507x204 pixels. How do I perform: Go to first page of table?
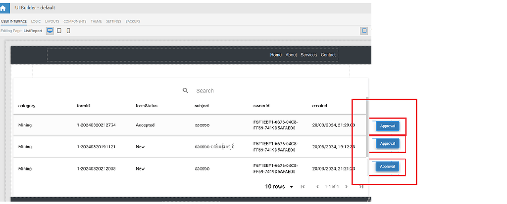[303, 187]
